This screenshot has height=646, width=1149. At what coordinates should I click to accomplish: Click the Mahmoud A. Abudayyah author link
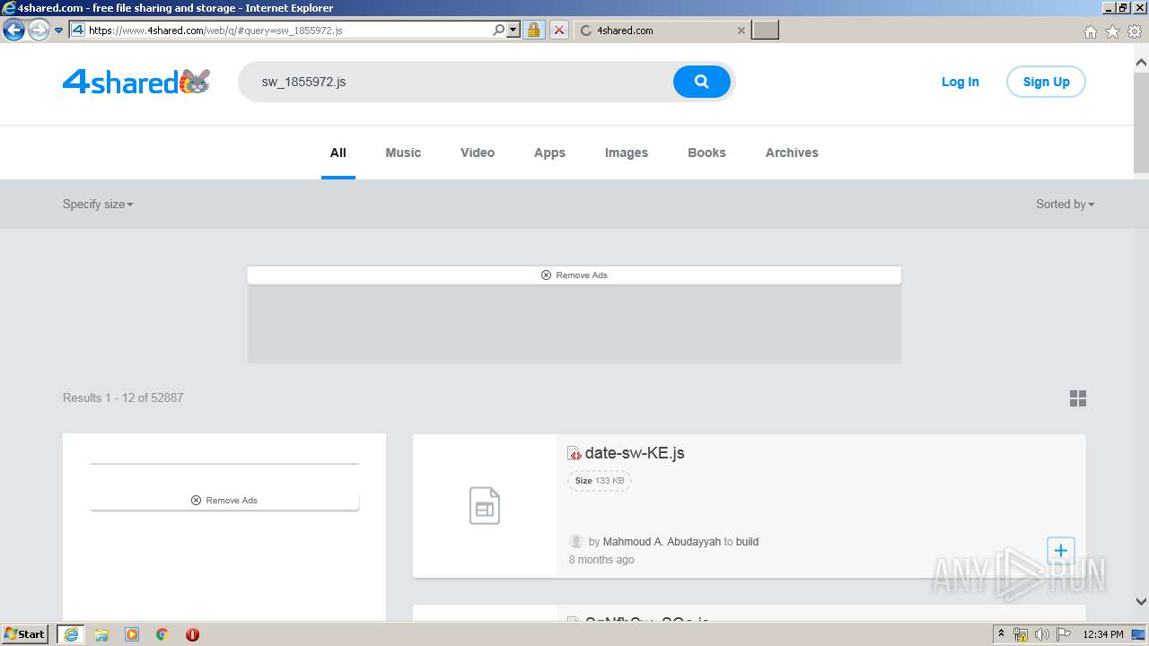coord(662,542)
